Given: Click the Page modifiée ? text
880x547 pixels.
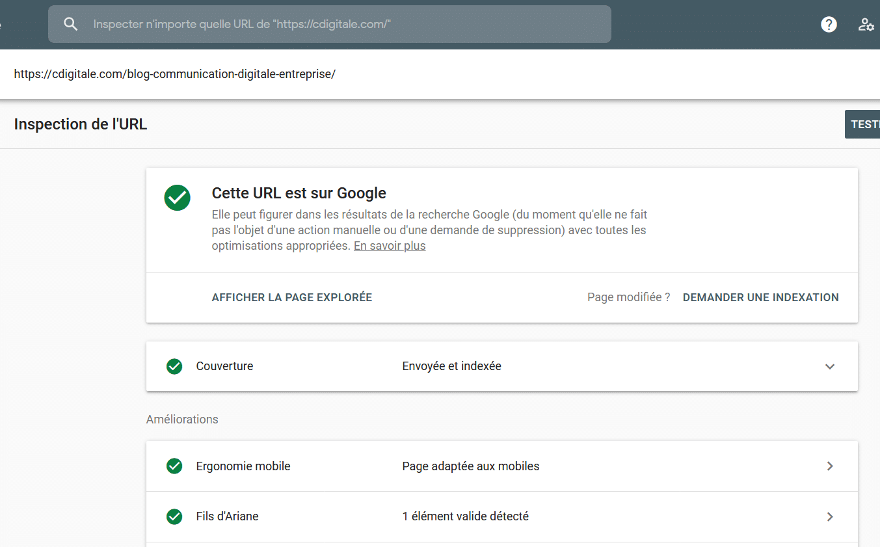Looking at the screenshot, I should click(628, 297).
